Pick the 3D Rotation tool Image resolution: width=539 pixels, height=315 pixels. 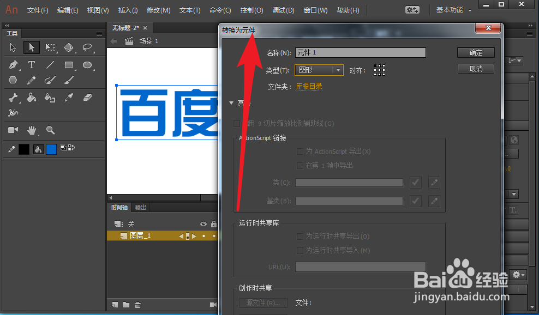68,47
